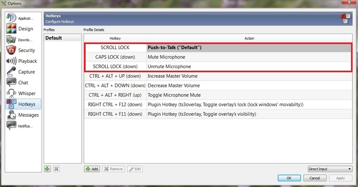Open the Whisper headset icon
The width and height of the screenshot is (358, 187).
point(11,93)
